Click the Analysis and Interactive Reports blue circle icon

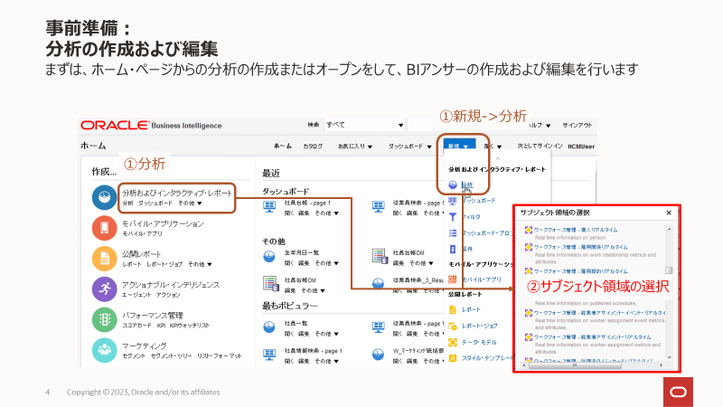tap(104, 197)
